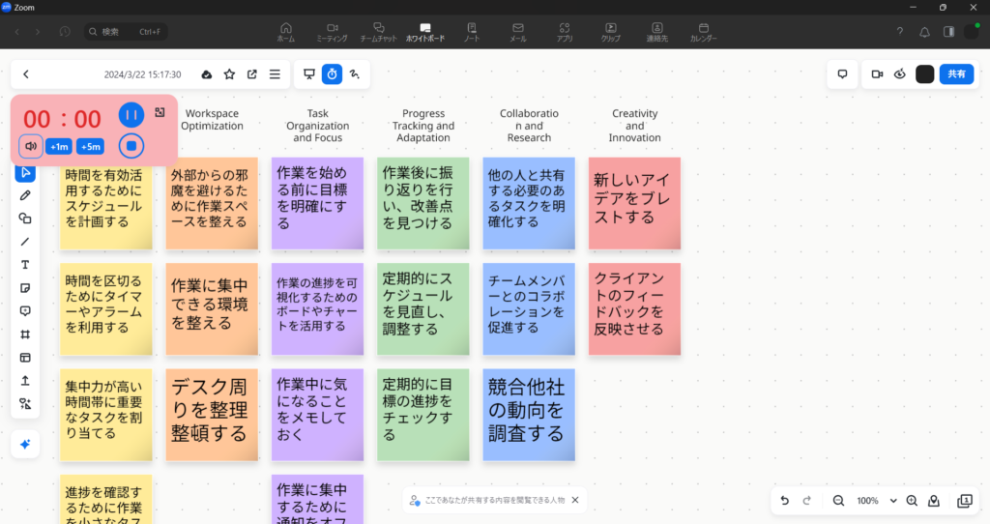Star this whiteboard as favorite

pos(229,74)
